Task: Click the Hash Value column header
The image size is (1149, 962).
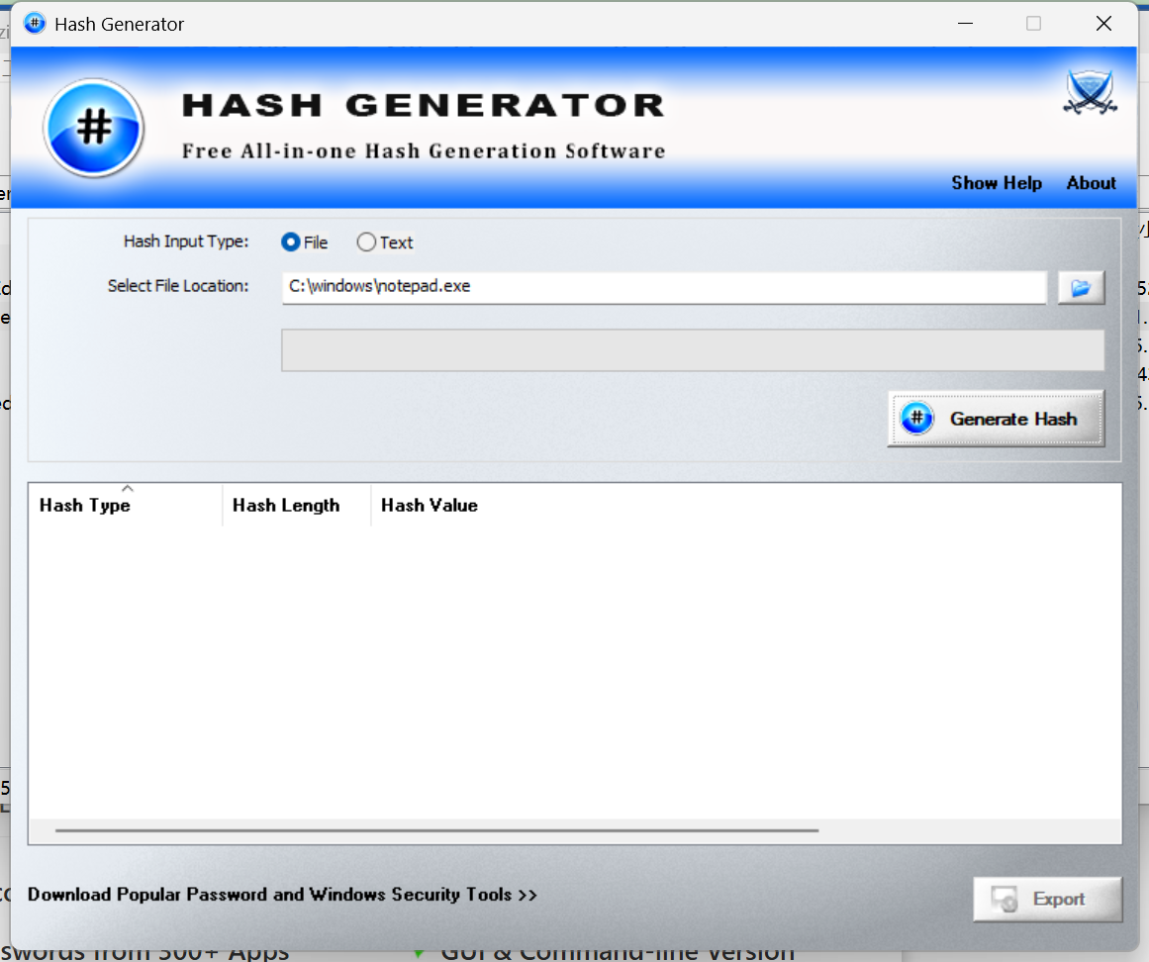Action: 430,505
